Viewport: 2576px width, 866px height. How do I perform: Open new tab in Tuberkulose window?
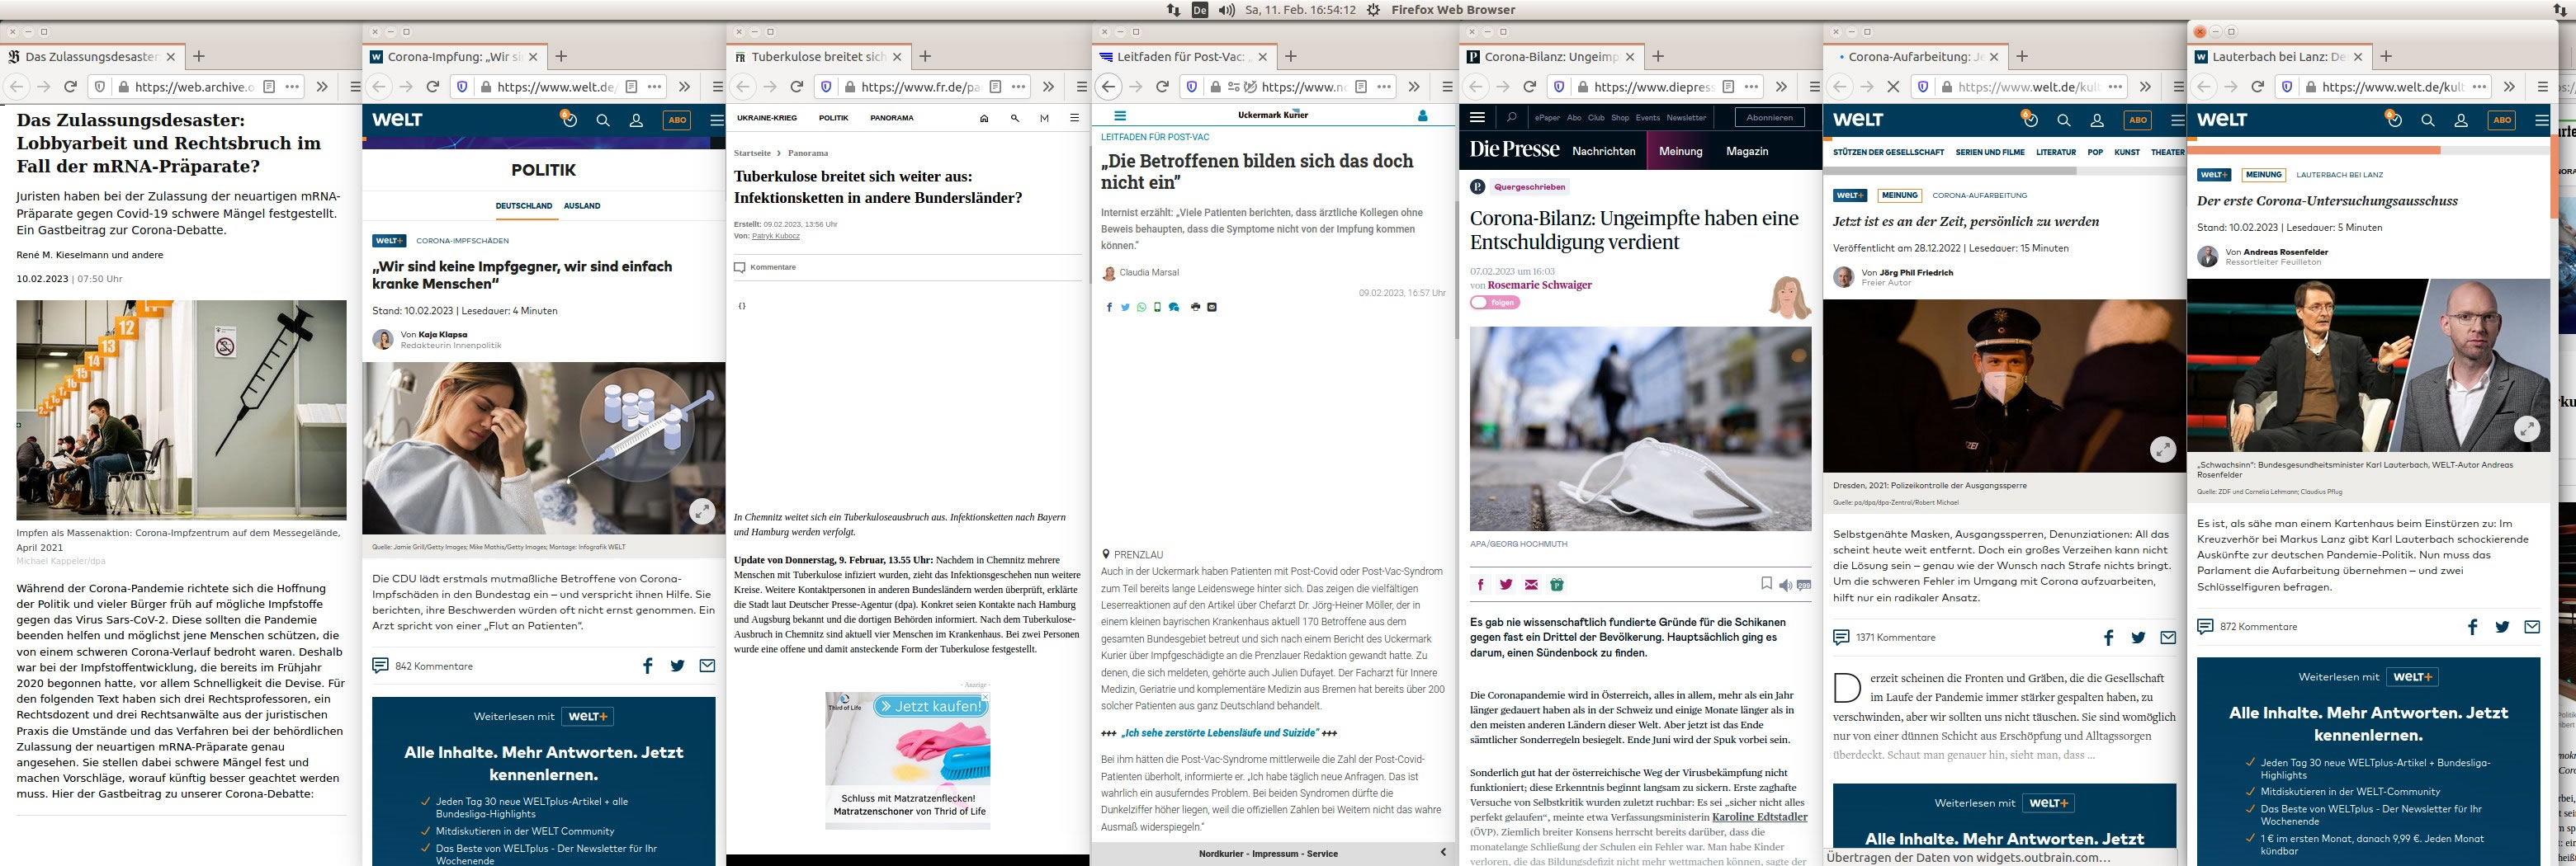pyautogui.click(x=925, y=57)
